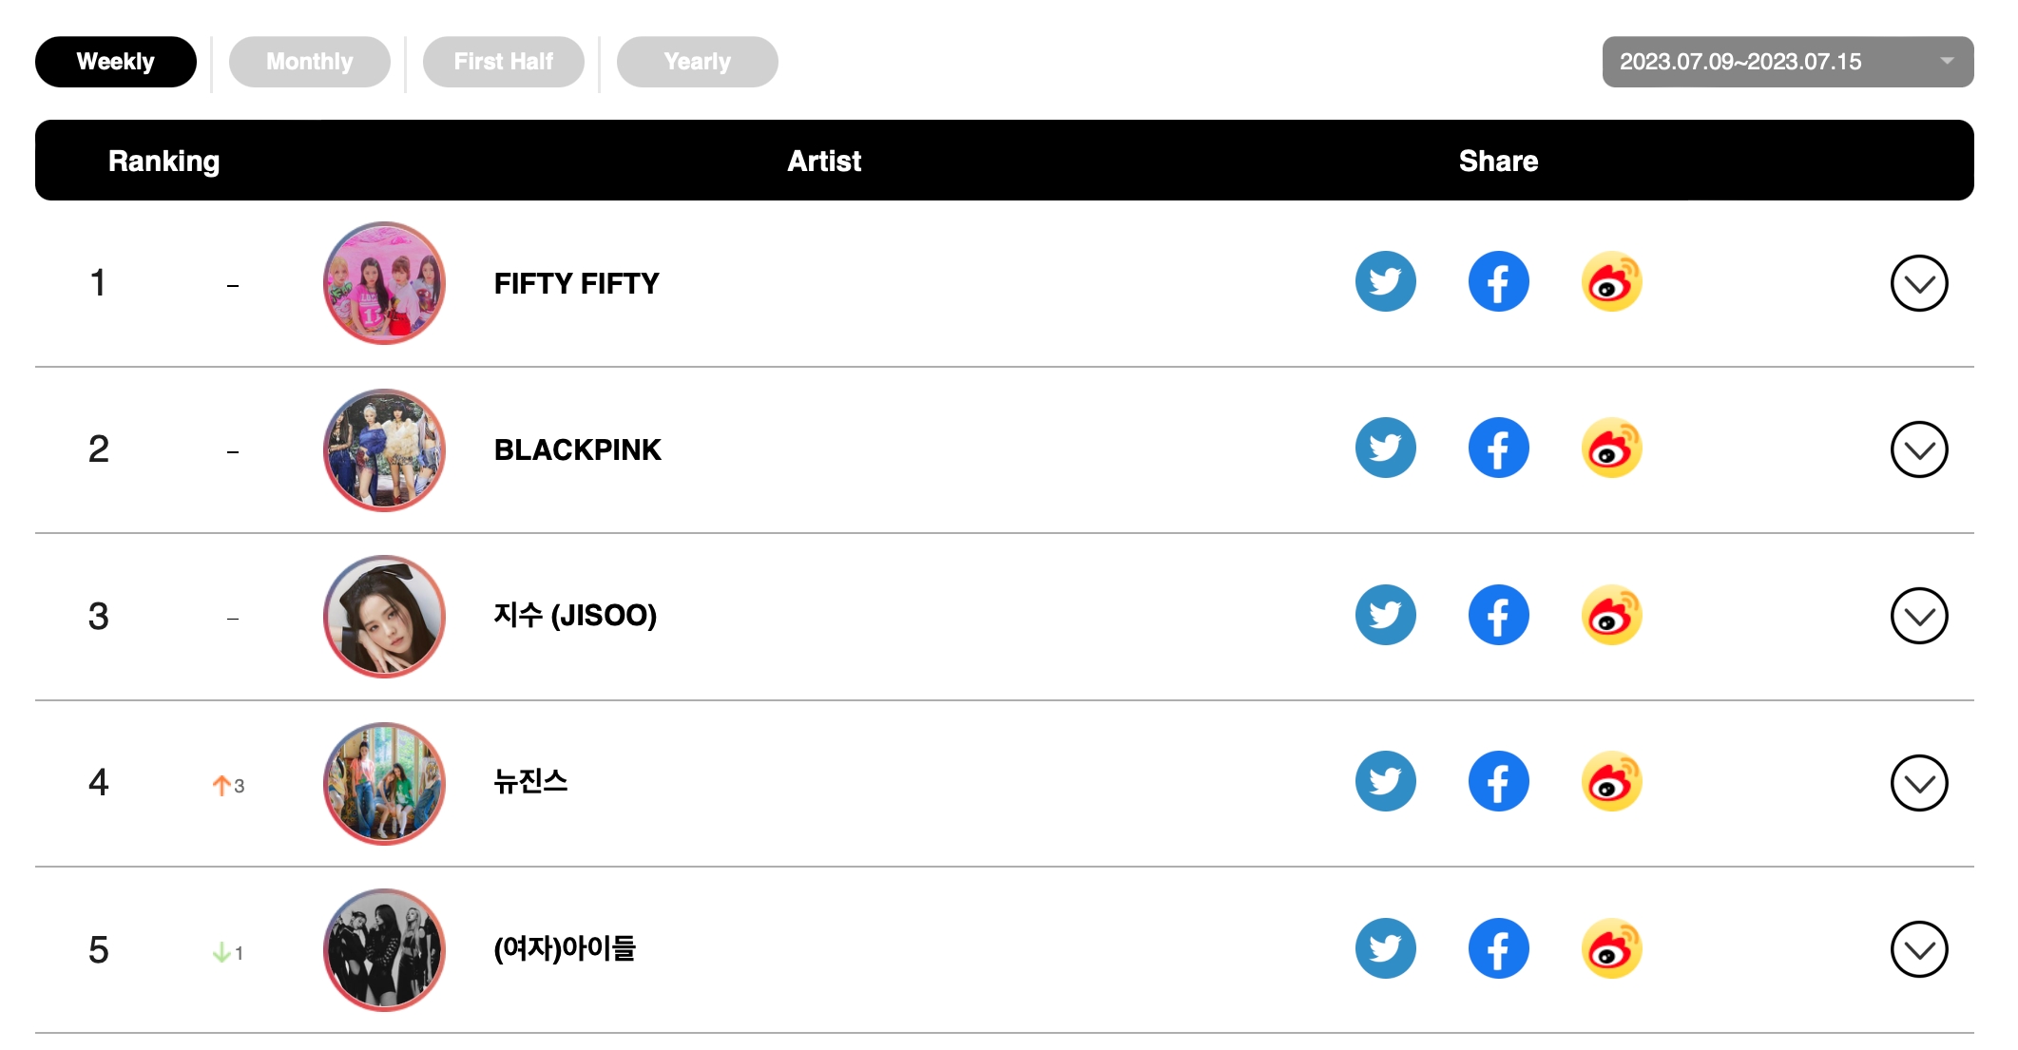Share BLACKPINK on Twitter
The image size is (2018, 1050).
(x=1385, y=448)
